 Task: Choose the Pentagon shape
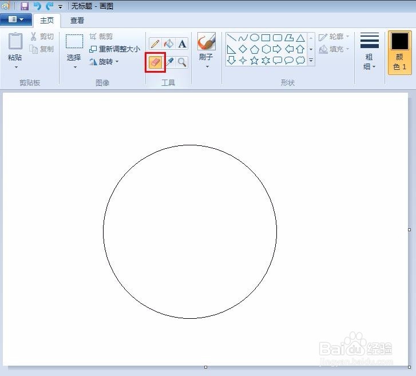pyautogui.click(x=255, y=49)
